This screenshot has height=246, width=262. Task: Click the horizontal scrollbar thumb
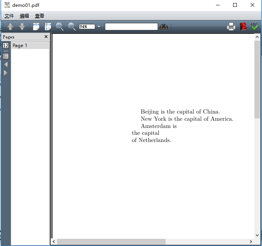111,242
